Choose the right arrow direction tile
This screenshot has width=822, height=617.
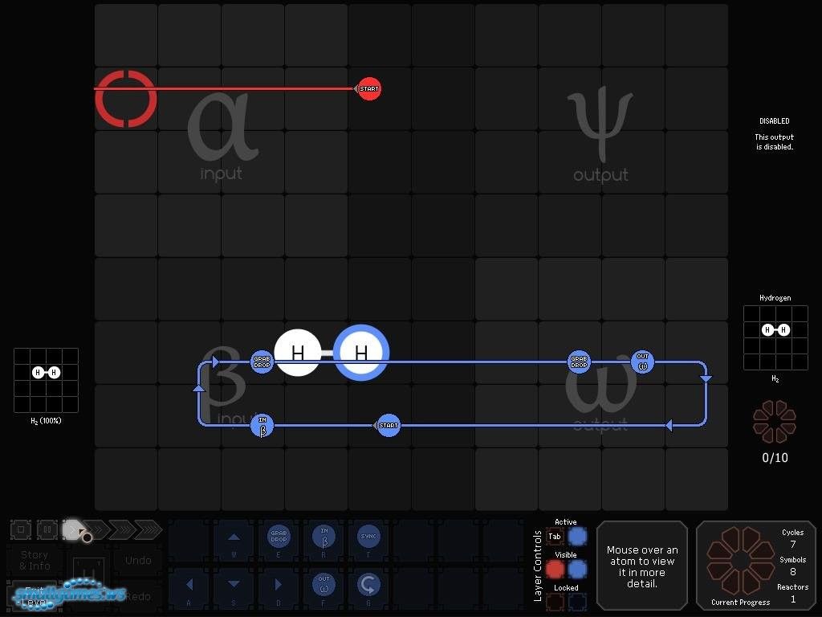[279, 583]
